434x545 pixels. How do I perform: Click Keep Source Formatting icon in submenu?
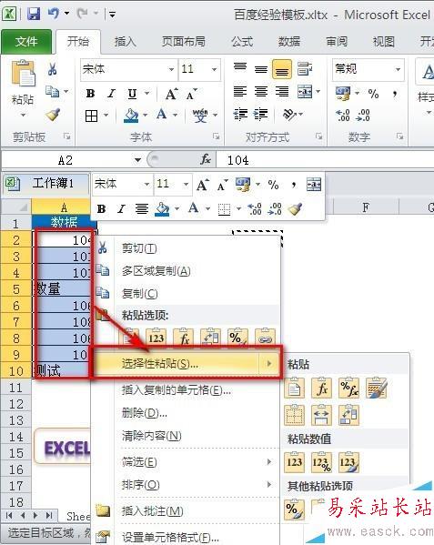click(377, 388)
